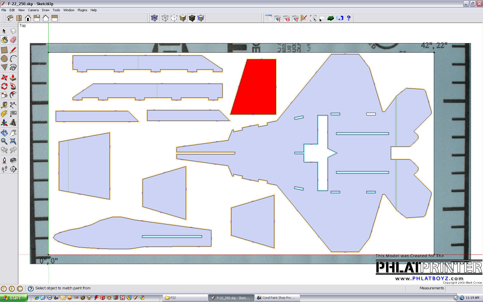Viewport: 483px width, 302px height.
Task: Switch to Corel Paint Shop Pro taskbar button
Action: (x=277, y=298)
